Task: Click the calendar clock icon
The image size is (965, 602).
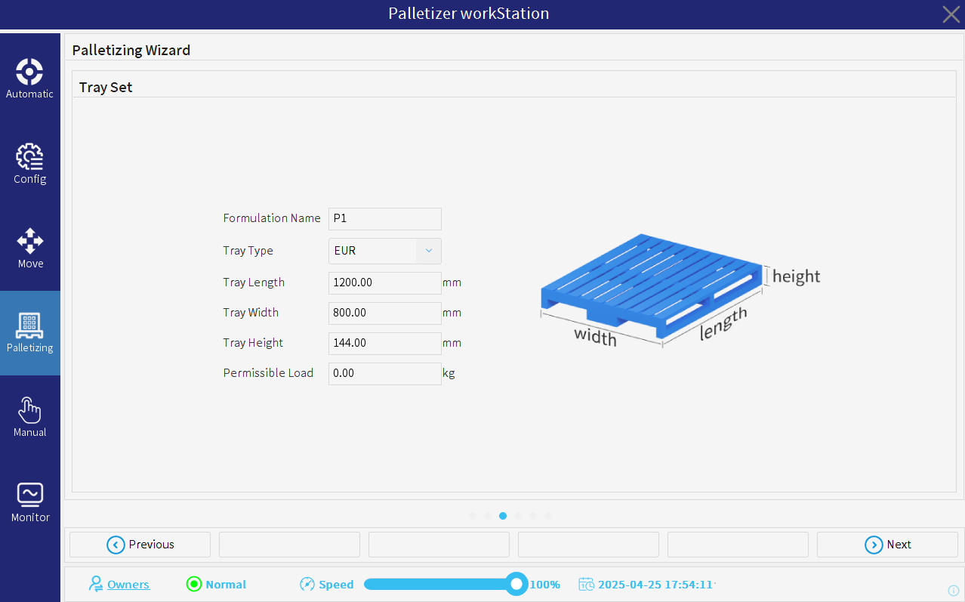Action: [586, 584]
